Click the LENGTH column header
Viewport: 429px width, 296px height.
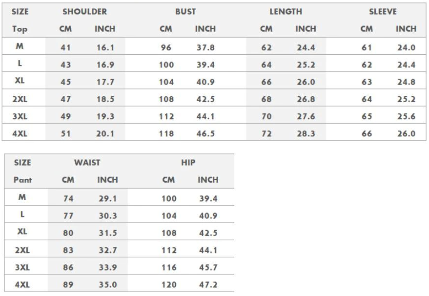286,12
